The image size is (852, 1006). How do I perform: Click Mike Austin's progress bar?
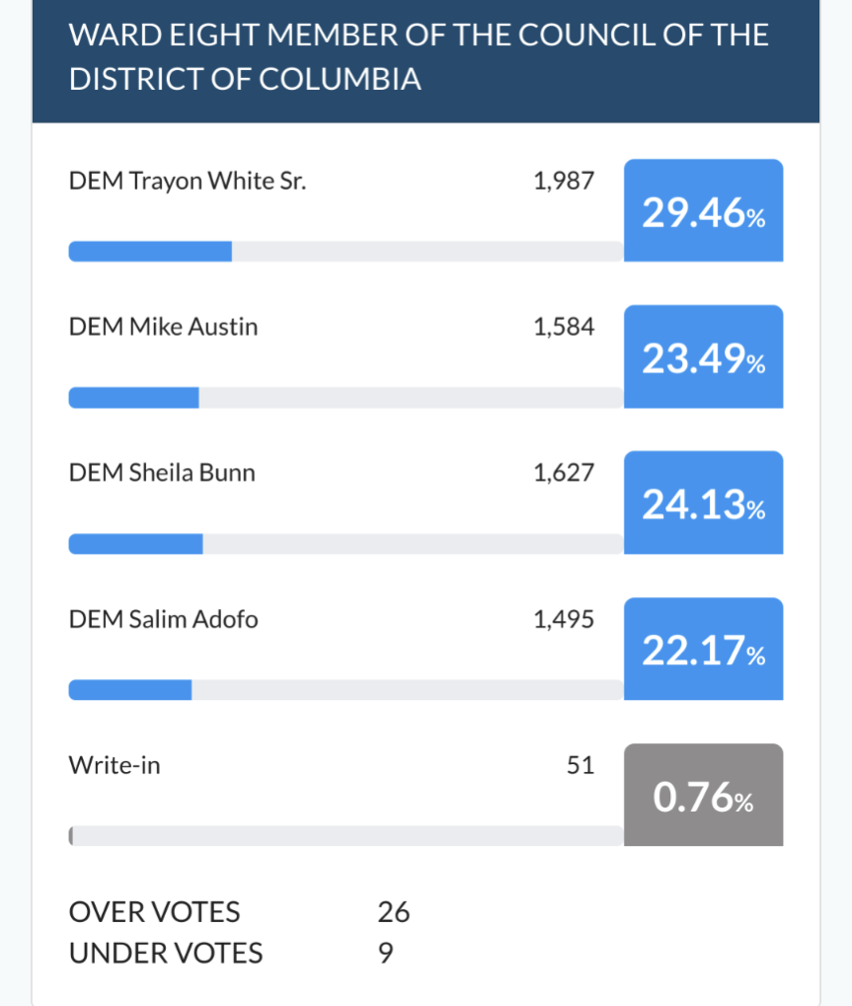click(x=346, y=398)
